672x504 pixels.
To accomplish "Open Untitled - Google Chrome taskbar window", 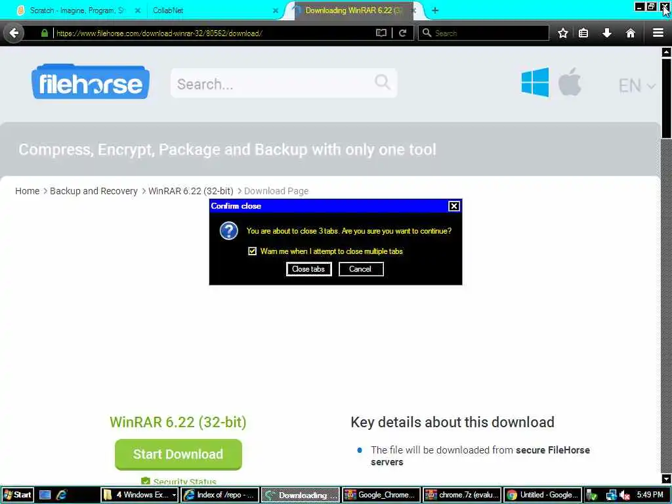I will (x=543, y=495).
